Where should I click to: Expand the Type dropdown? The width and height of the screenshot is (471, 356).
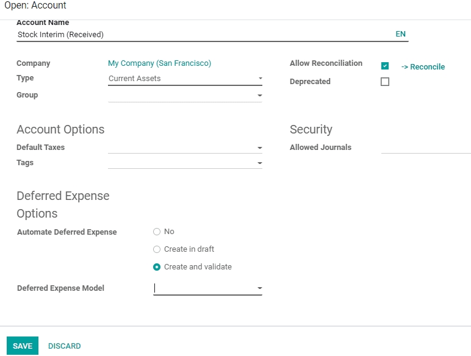[260, 79]
